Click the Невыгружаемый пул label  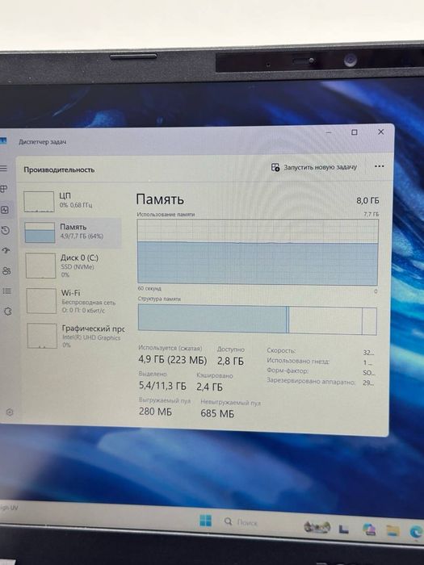(230, 403)
